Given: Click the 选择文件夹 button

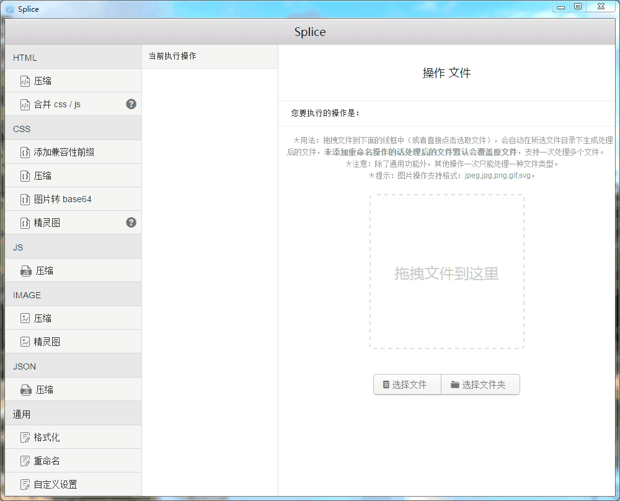Looking at the screenshot, I should coord(480,384).
